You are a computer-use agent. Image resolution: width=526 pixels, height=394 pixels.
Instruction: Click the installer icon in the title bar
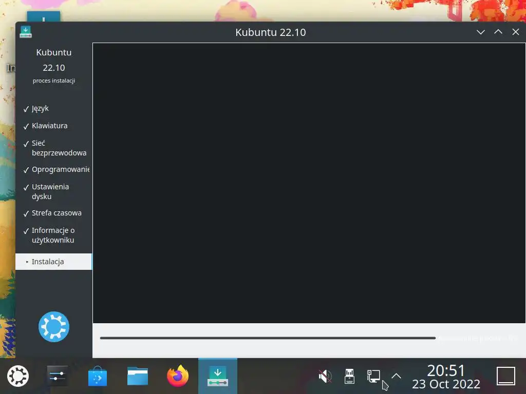(x=26, y=32)
